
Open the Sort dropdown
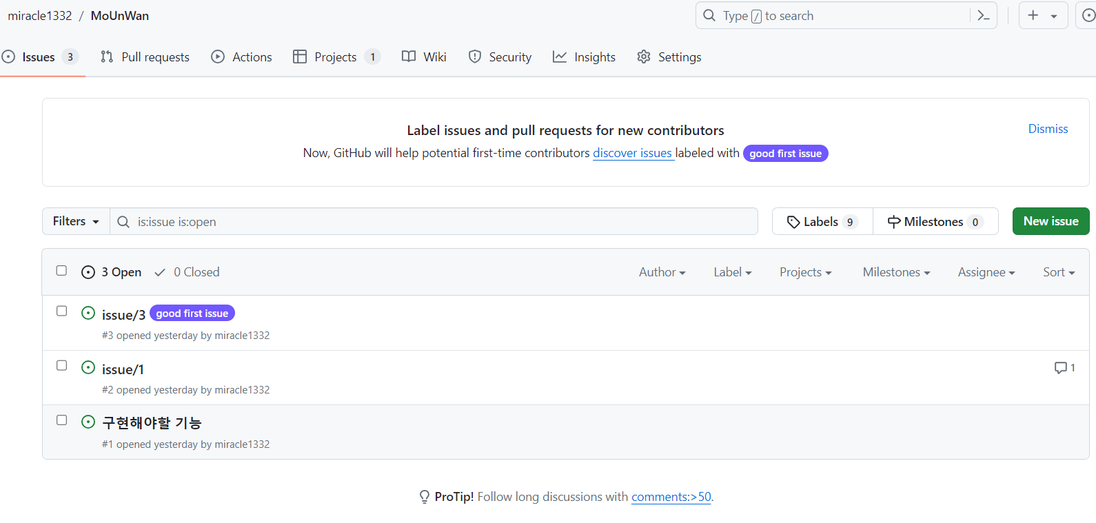tap(1059, 272)
